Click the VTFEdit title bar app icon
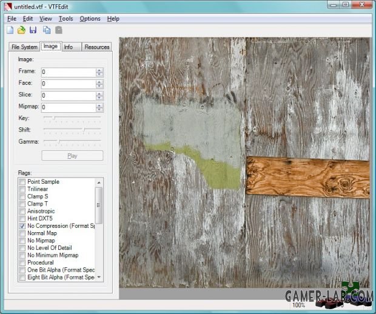 pyautogui.click(x=8, y=7)
